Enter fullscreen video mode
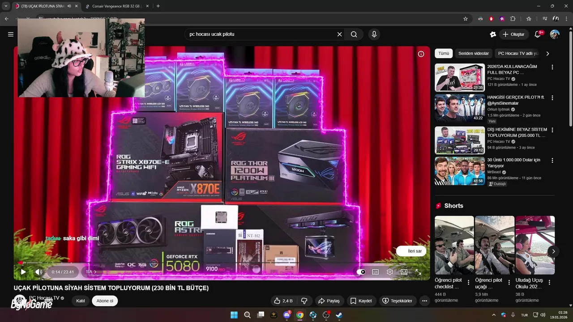This screenshot has height=322, width=573. 418,271
